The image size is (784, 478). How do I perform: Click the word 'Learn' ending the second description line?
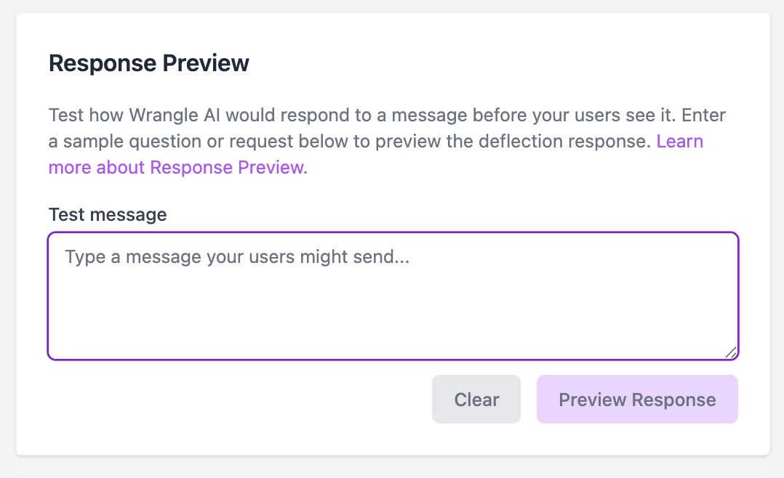coord(679,142)
